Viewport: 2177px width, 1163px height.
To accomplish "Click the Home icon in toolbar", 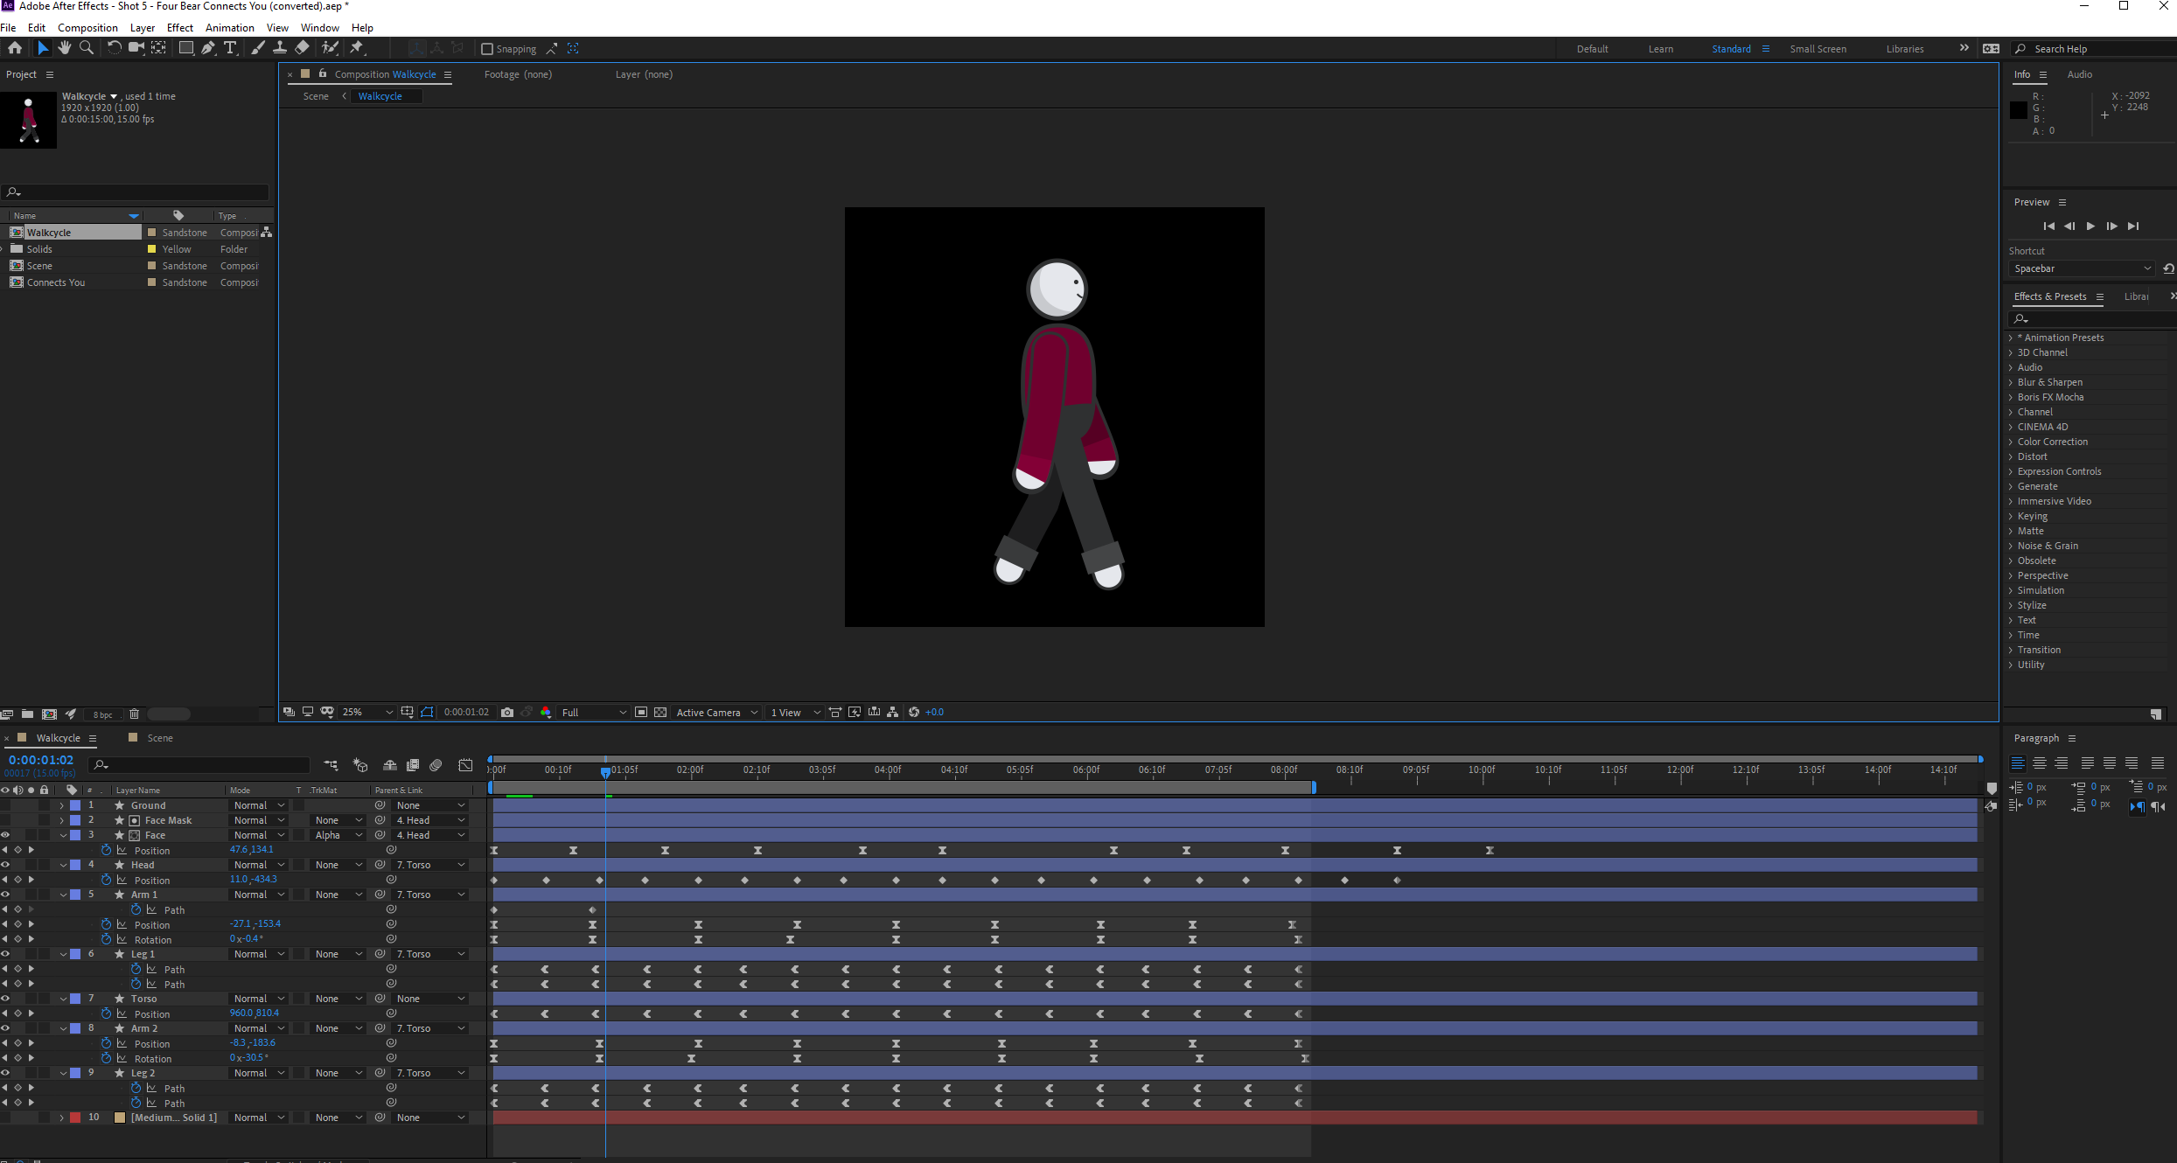I will (15, 48).
